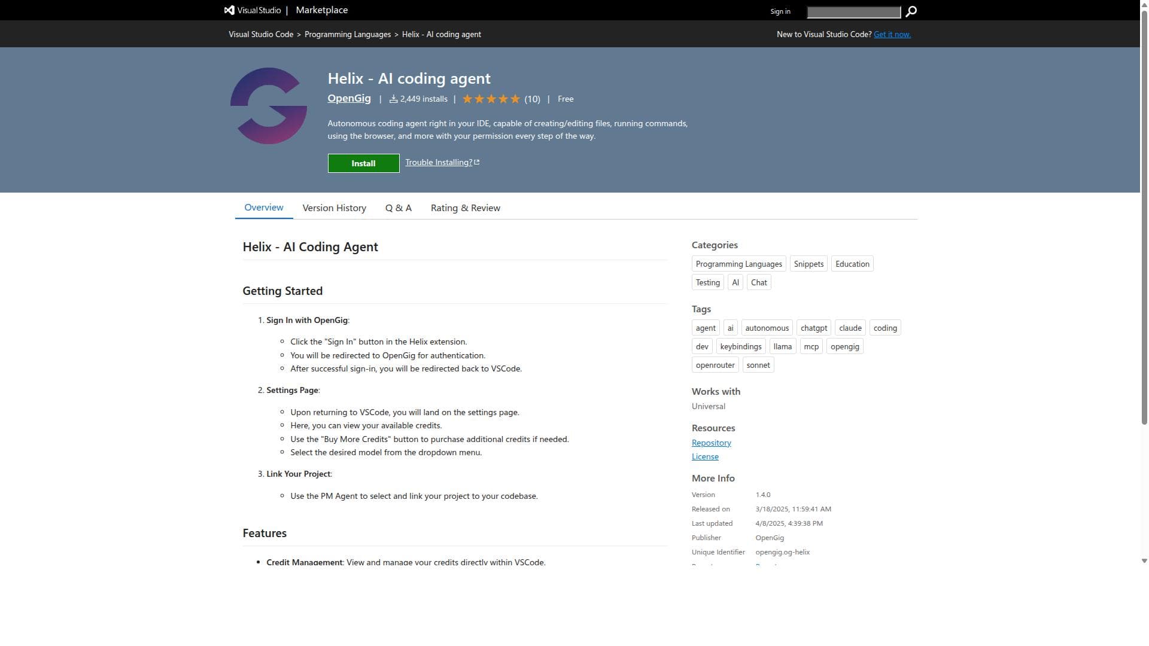This screenshot has height=646, width=1149.
Task: Switch to the Q & A tab
Action: pyautogui.click(x=398, y=208)
